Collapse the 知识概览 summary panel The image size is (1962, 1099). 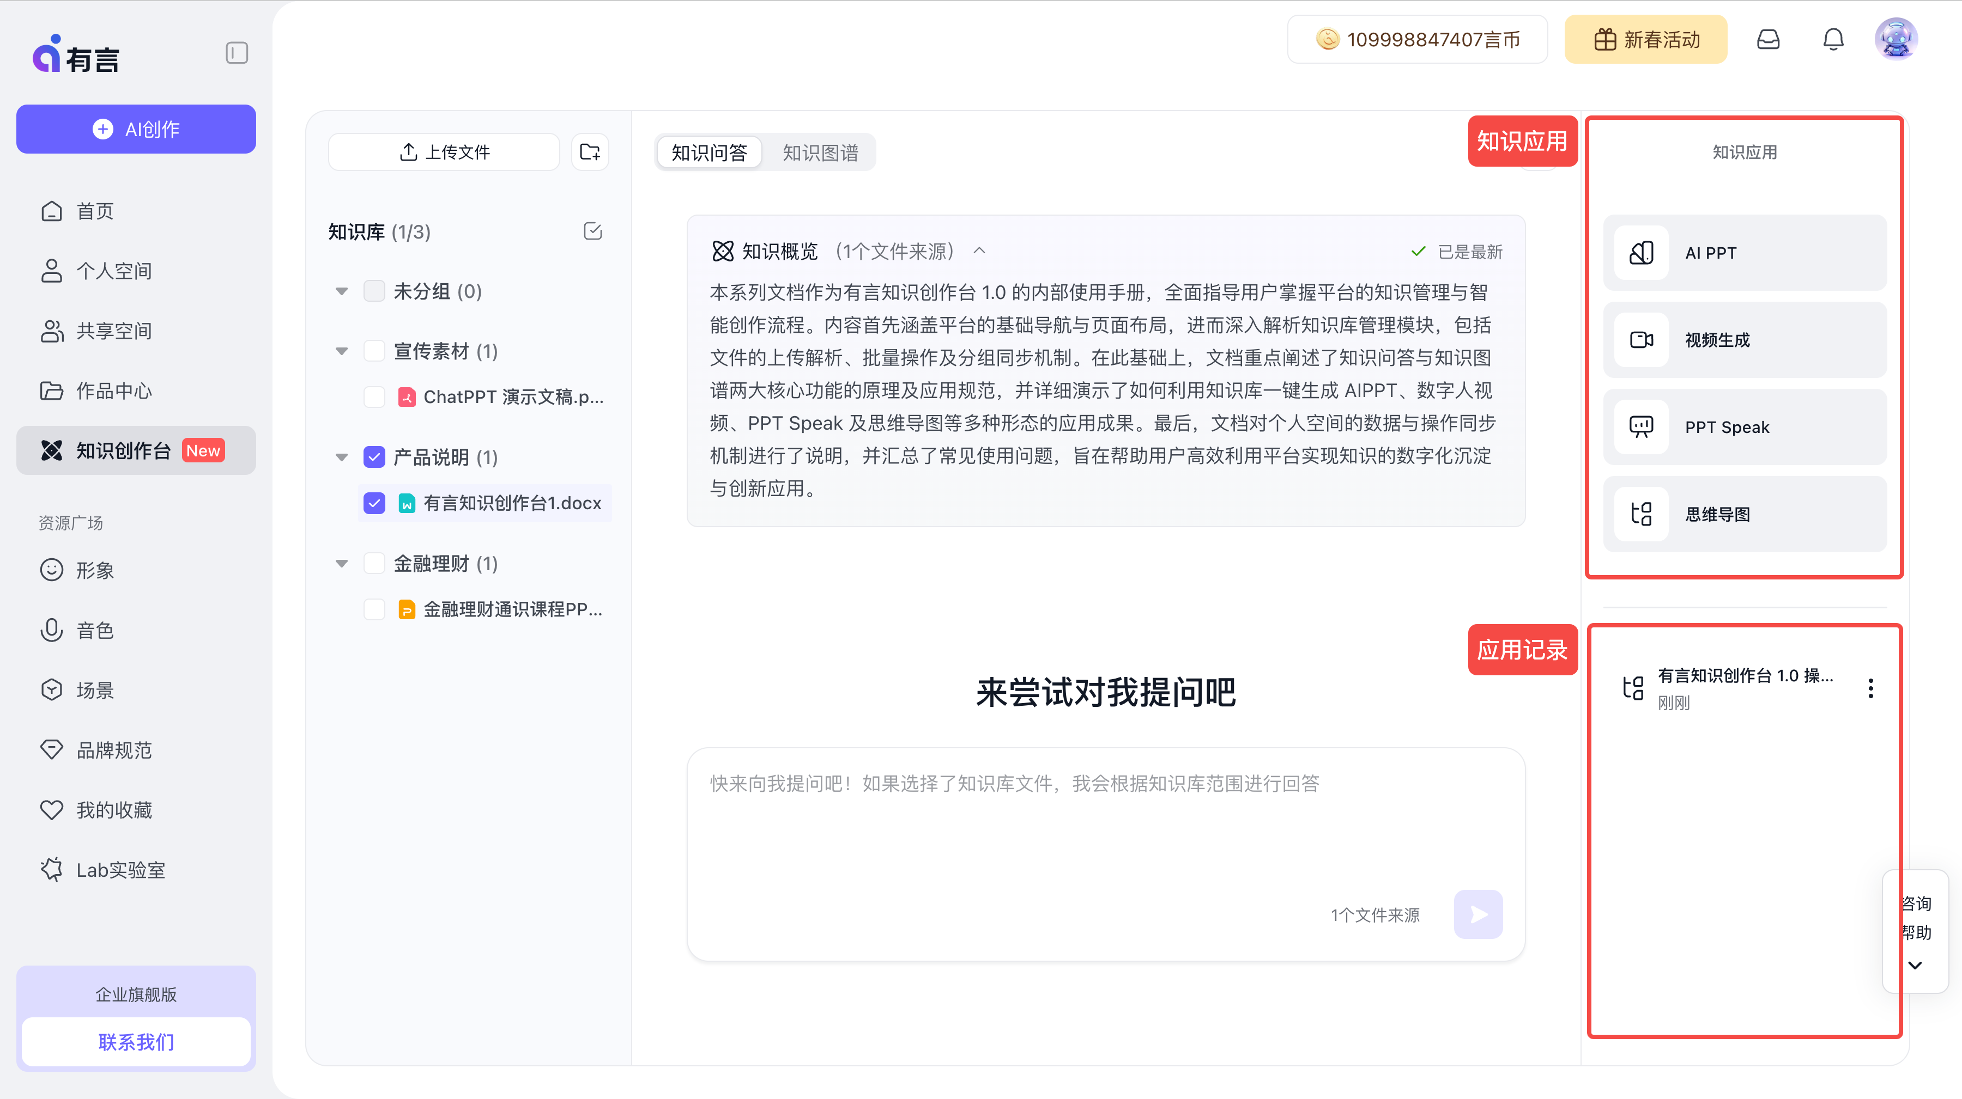[979, 251]
